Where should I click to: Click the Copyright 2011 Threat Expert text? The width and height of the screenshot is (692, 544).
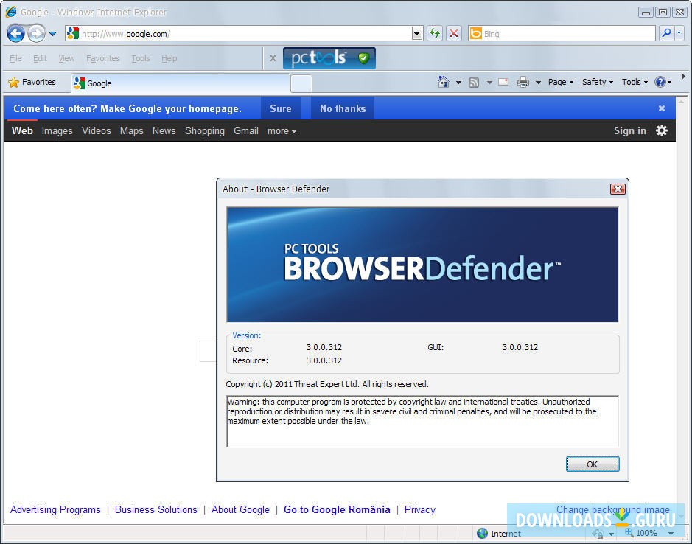pyautogui.click(x=327, y=384)
